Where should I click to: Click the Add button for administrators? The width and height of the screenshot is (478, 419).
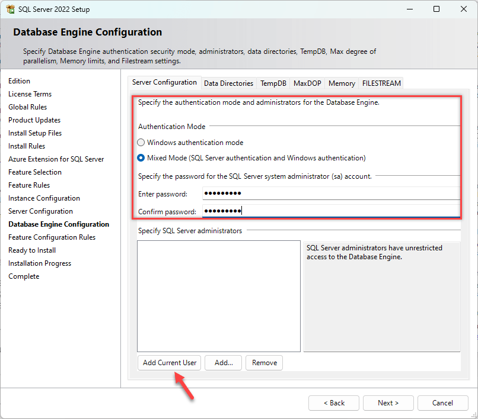[x=223, y=363]
